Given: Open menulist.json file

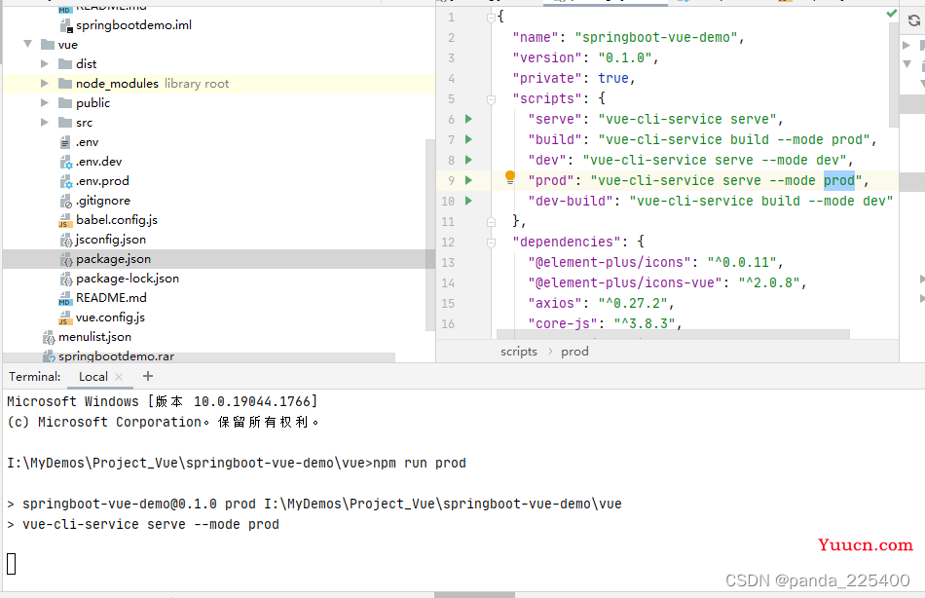Looking at the screenshot, I should 95,336.
